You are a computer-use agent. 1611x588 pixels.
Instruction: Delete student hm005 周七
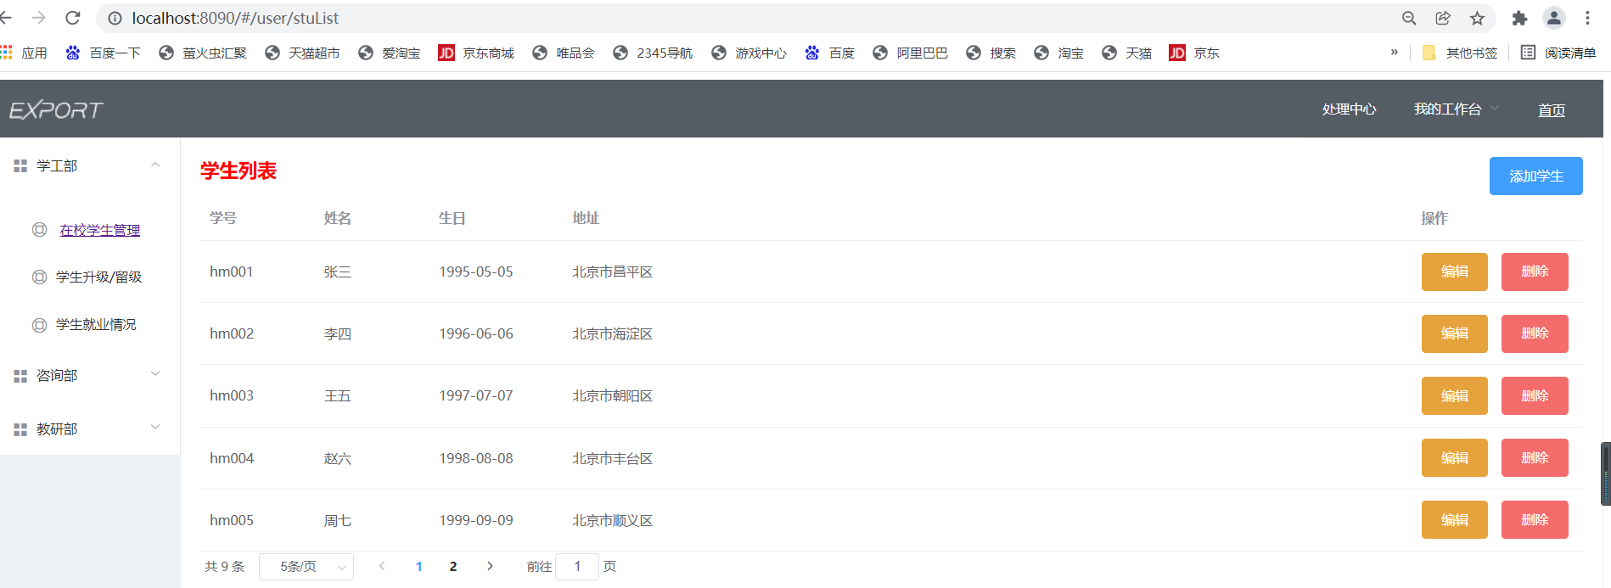click(1535, 519)
